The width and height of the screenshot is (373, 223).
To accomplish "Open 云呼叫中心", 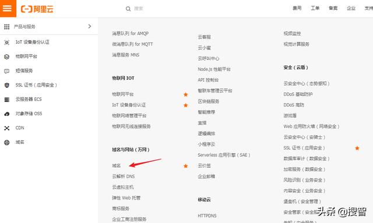I will point(209,58).
